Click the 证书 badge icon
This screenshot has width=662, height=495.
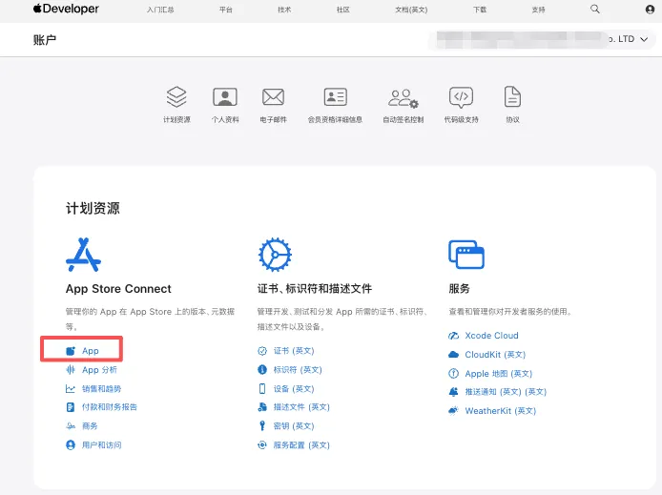[x=262, y=351]
